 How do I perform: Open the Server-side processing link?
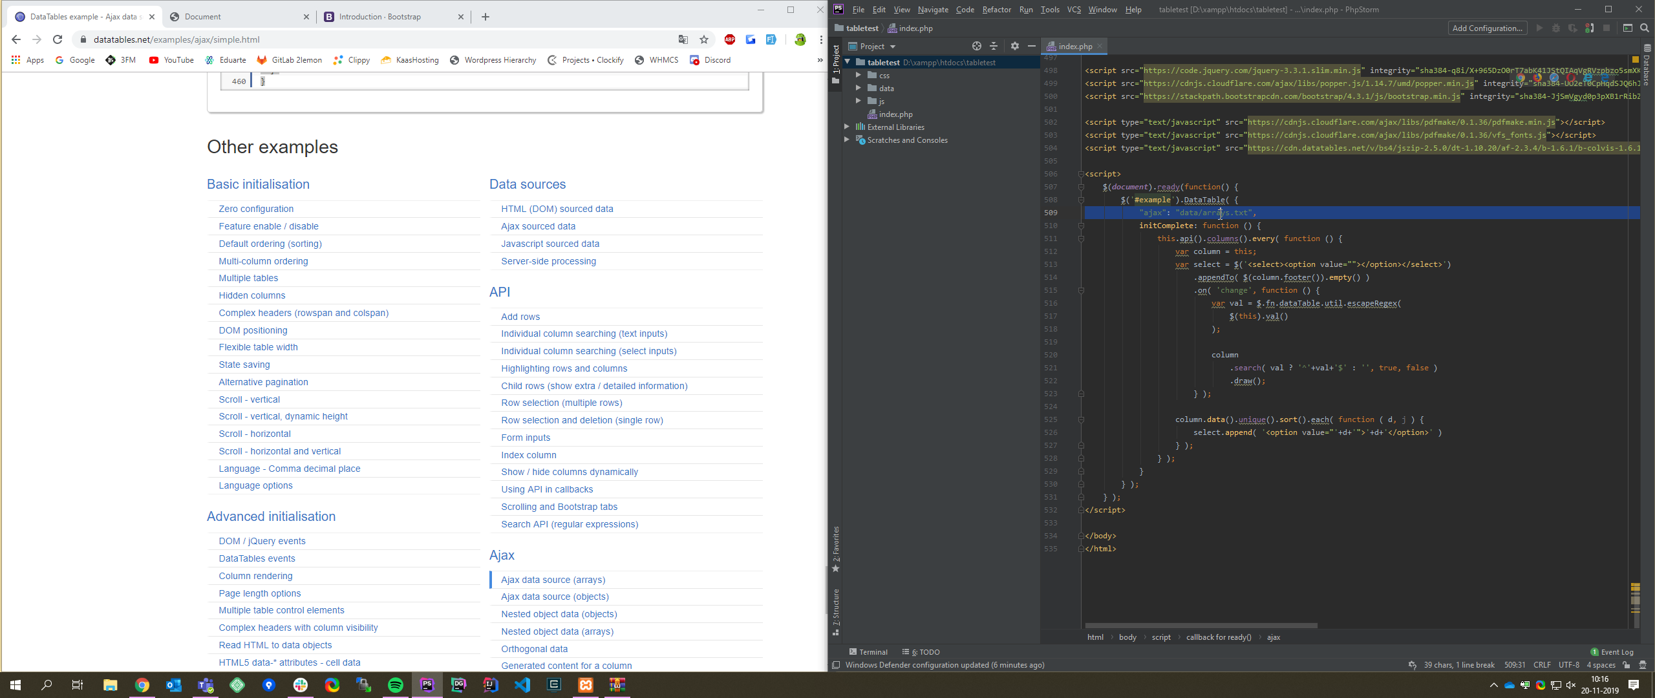[548, 261]
